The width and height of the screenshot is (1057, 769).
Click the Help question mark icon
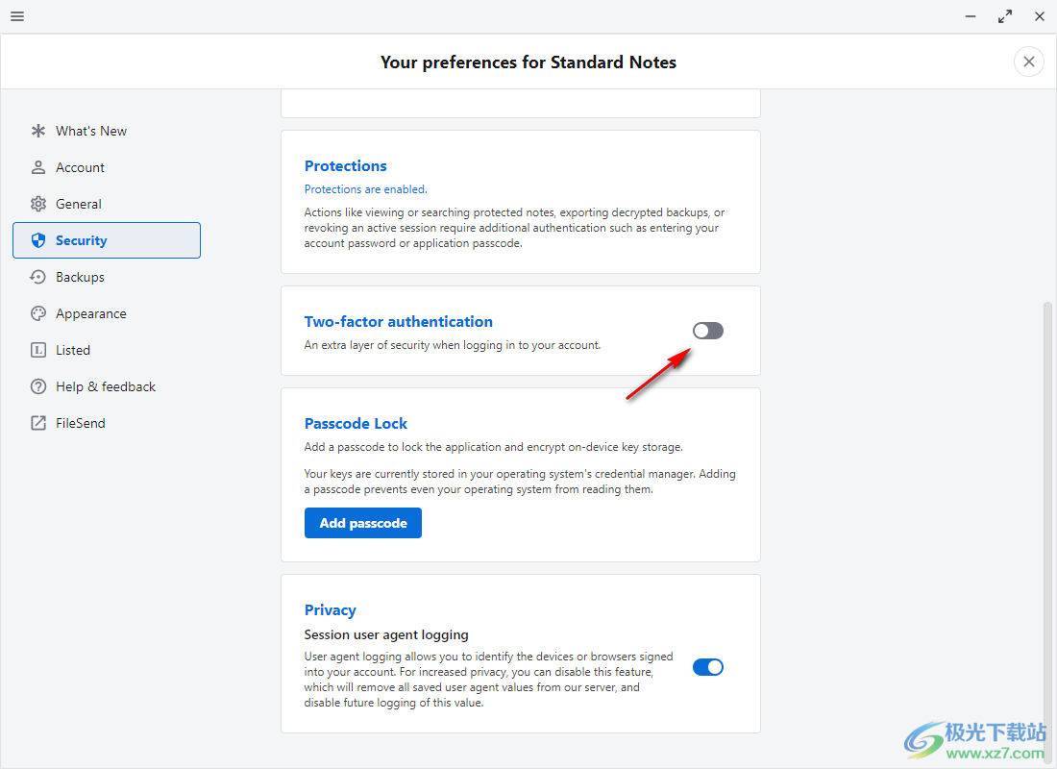[x=38, y=386]
